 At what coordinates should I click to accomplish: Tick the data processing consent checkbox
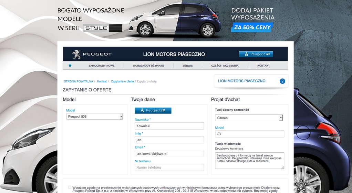coord(70,187)
